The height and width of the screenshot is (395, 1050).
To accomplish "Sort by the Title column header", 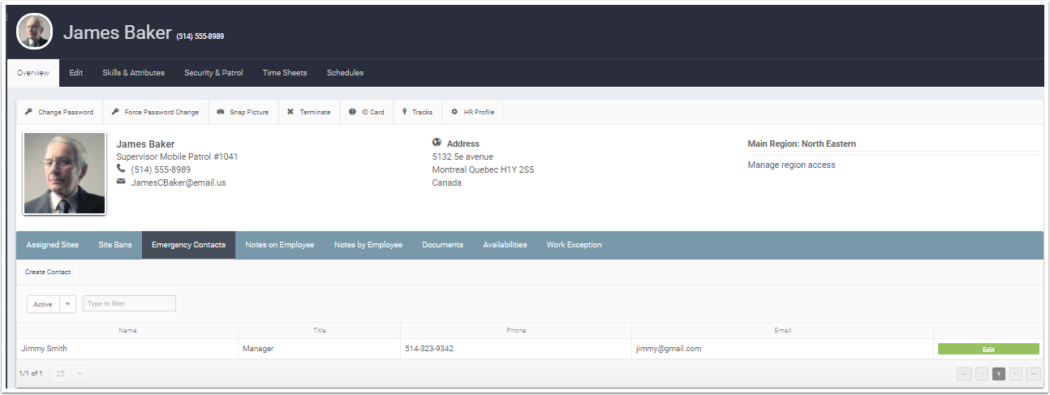I will (319, 330).
